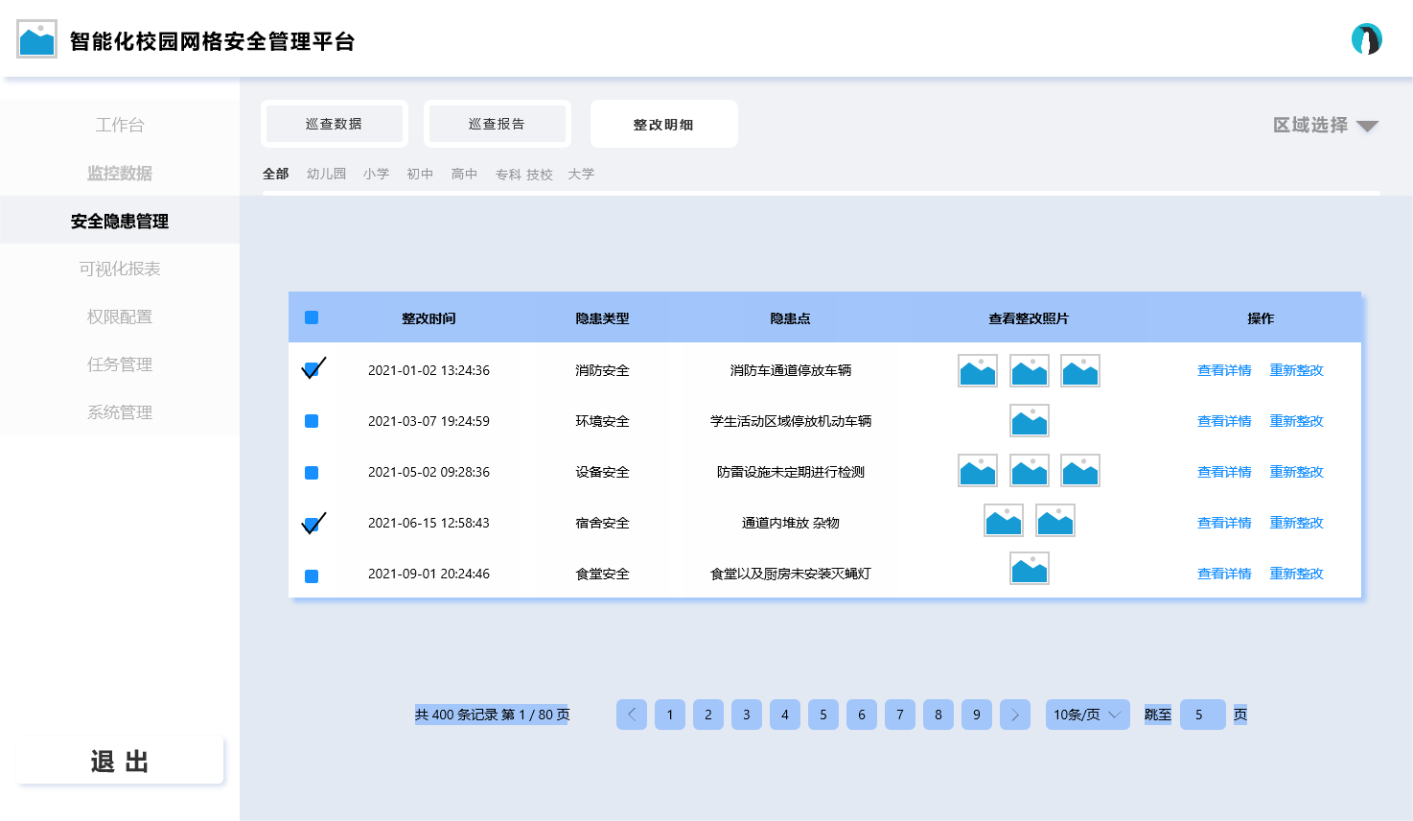Open 工作台 in sidebar
Viewport: 1413px width, 821px height.
[120, 125]
